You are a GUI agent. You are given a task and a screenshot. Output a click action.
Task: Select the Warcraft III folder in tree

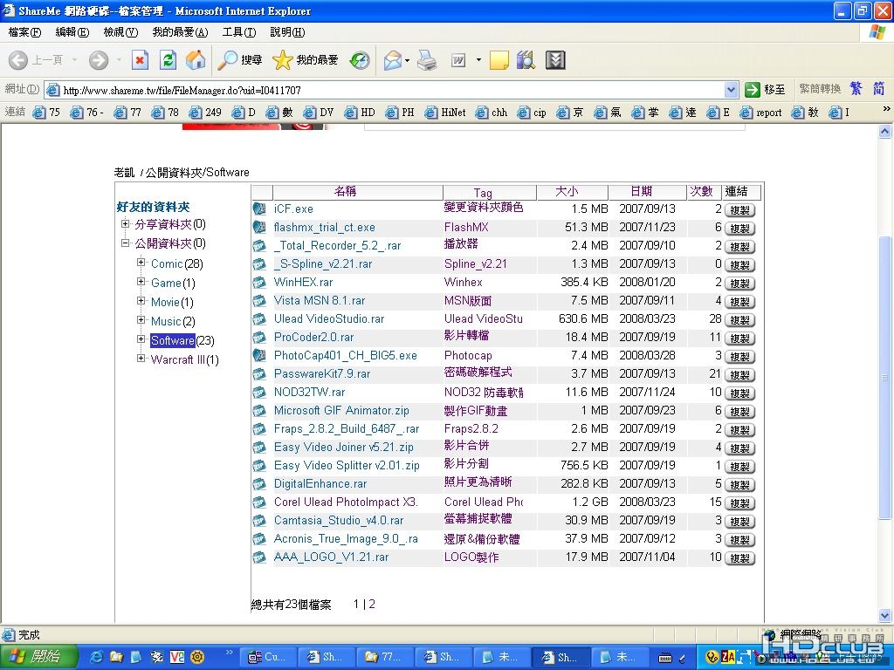(178, 359)
